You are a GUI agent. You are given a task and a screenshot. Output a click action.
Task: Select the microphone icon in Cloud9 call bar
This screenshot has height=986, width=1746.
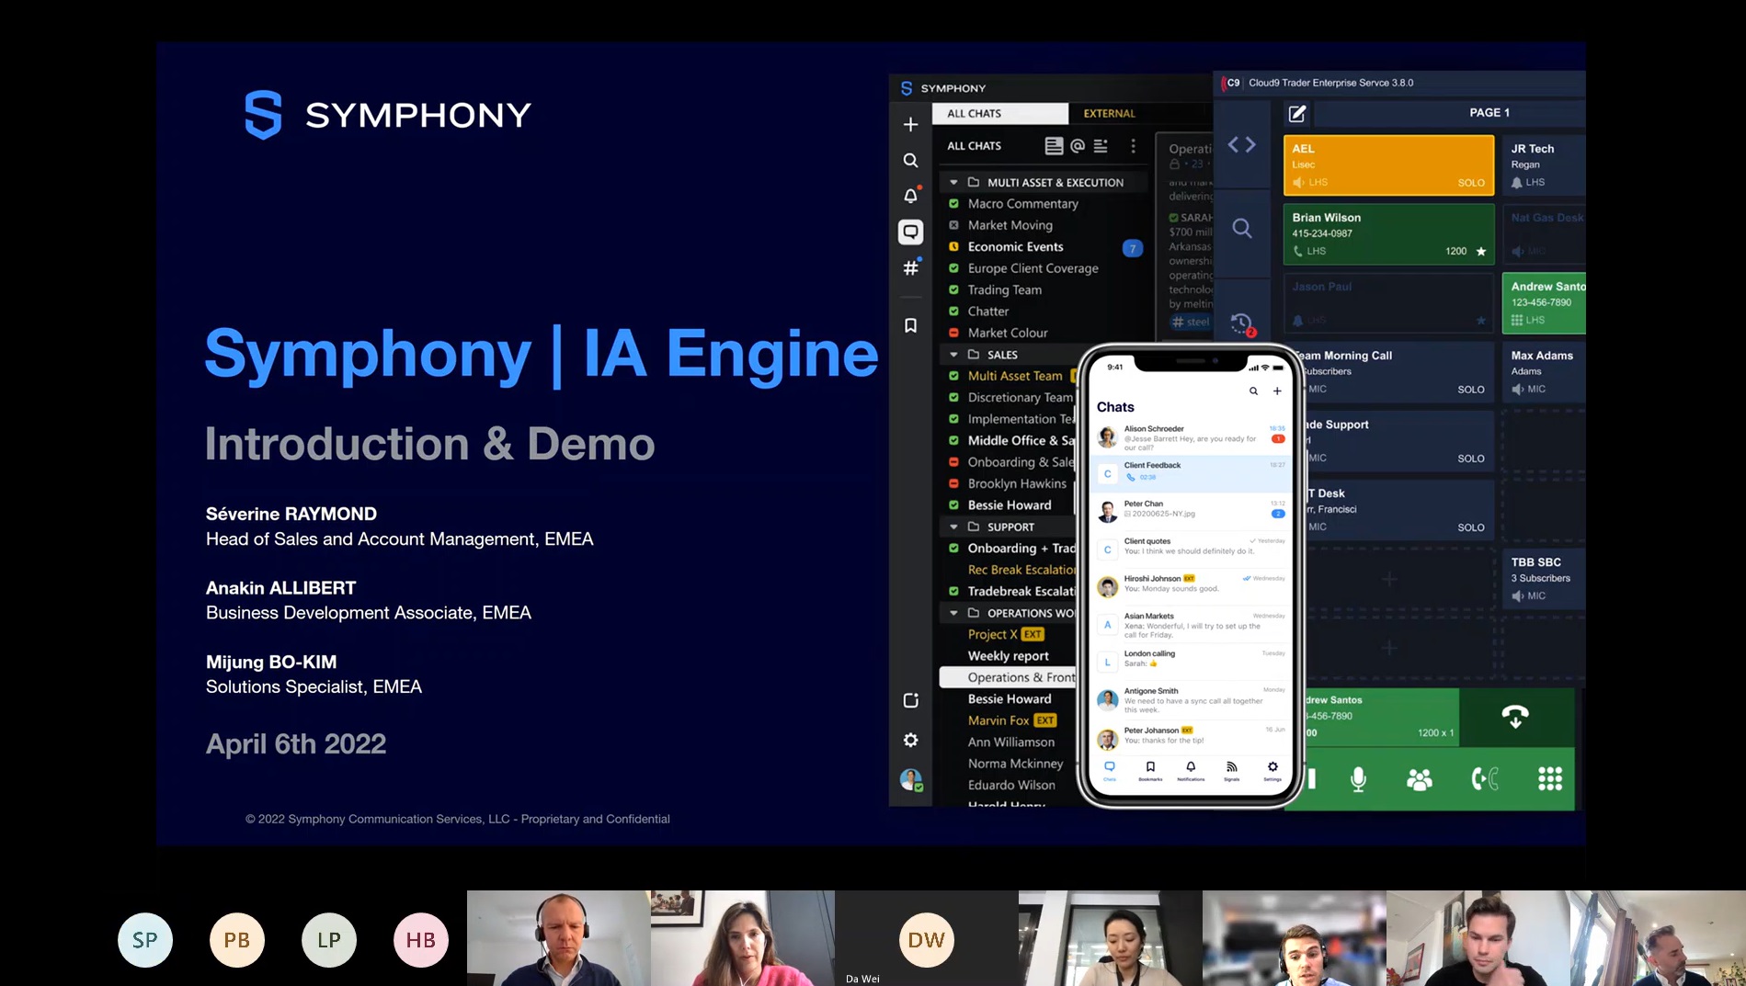coord(1358,779)
